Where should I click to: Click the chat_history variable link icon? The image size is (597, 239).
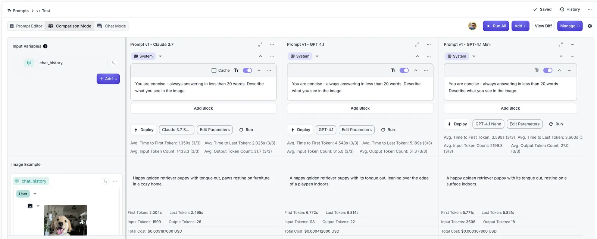click(113, 63)
